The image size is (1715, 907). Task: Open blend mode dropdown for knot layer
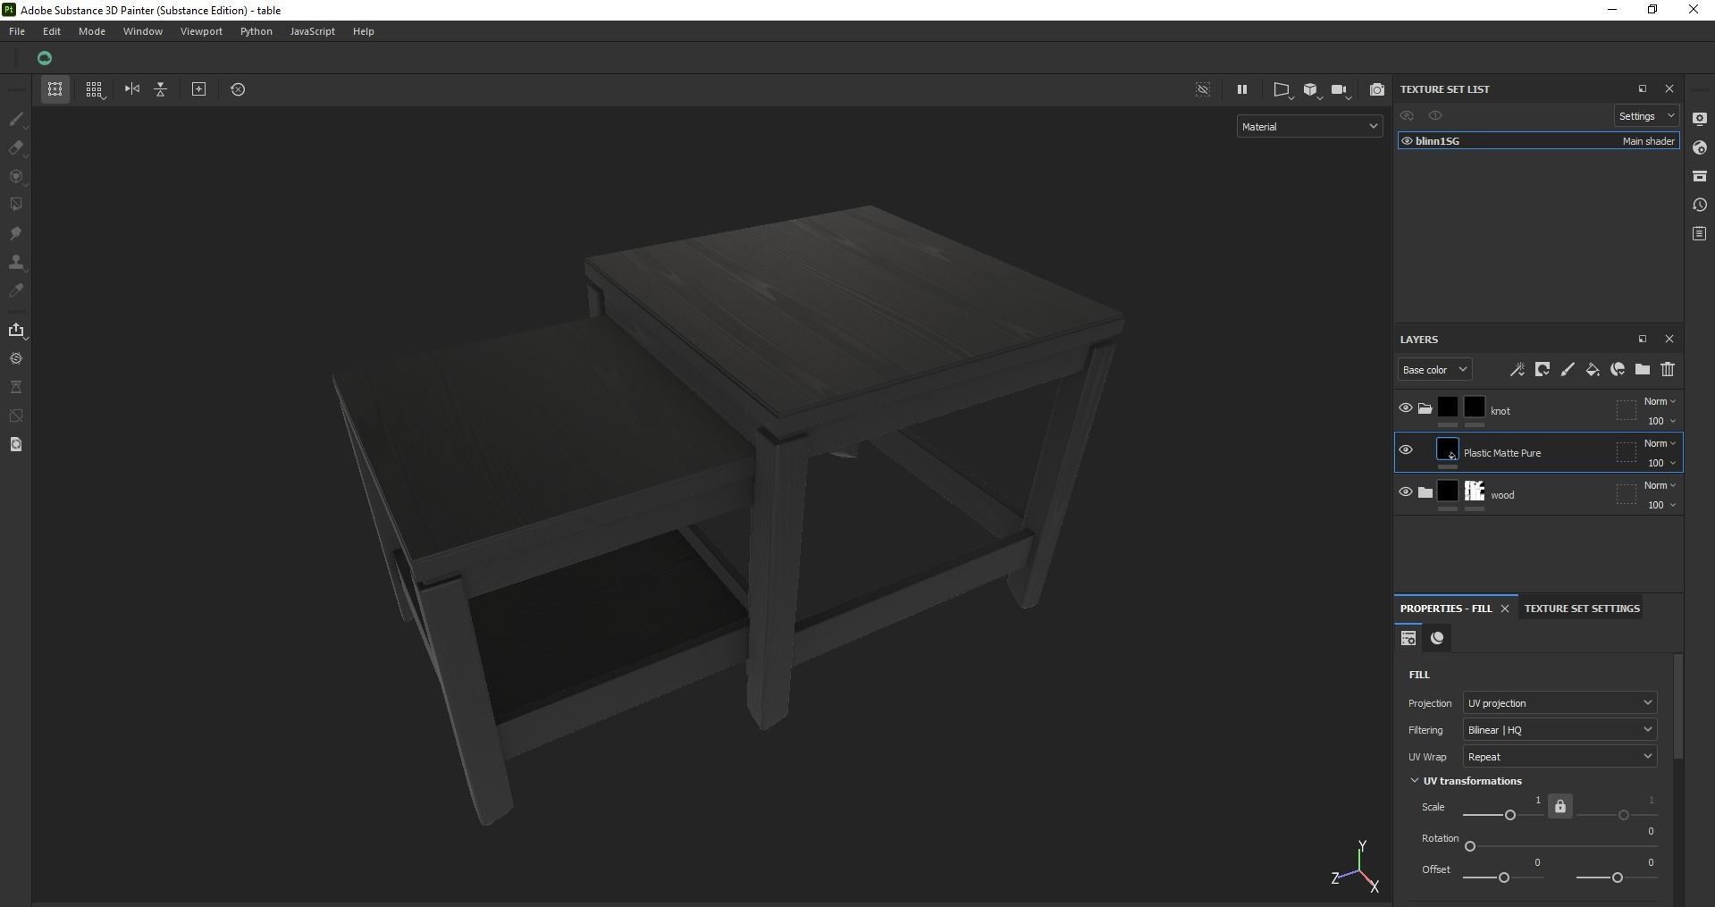[x=1660, y=402]
